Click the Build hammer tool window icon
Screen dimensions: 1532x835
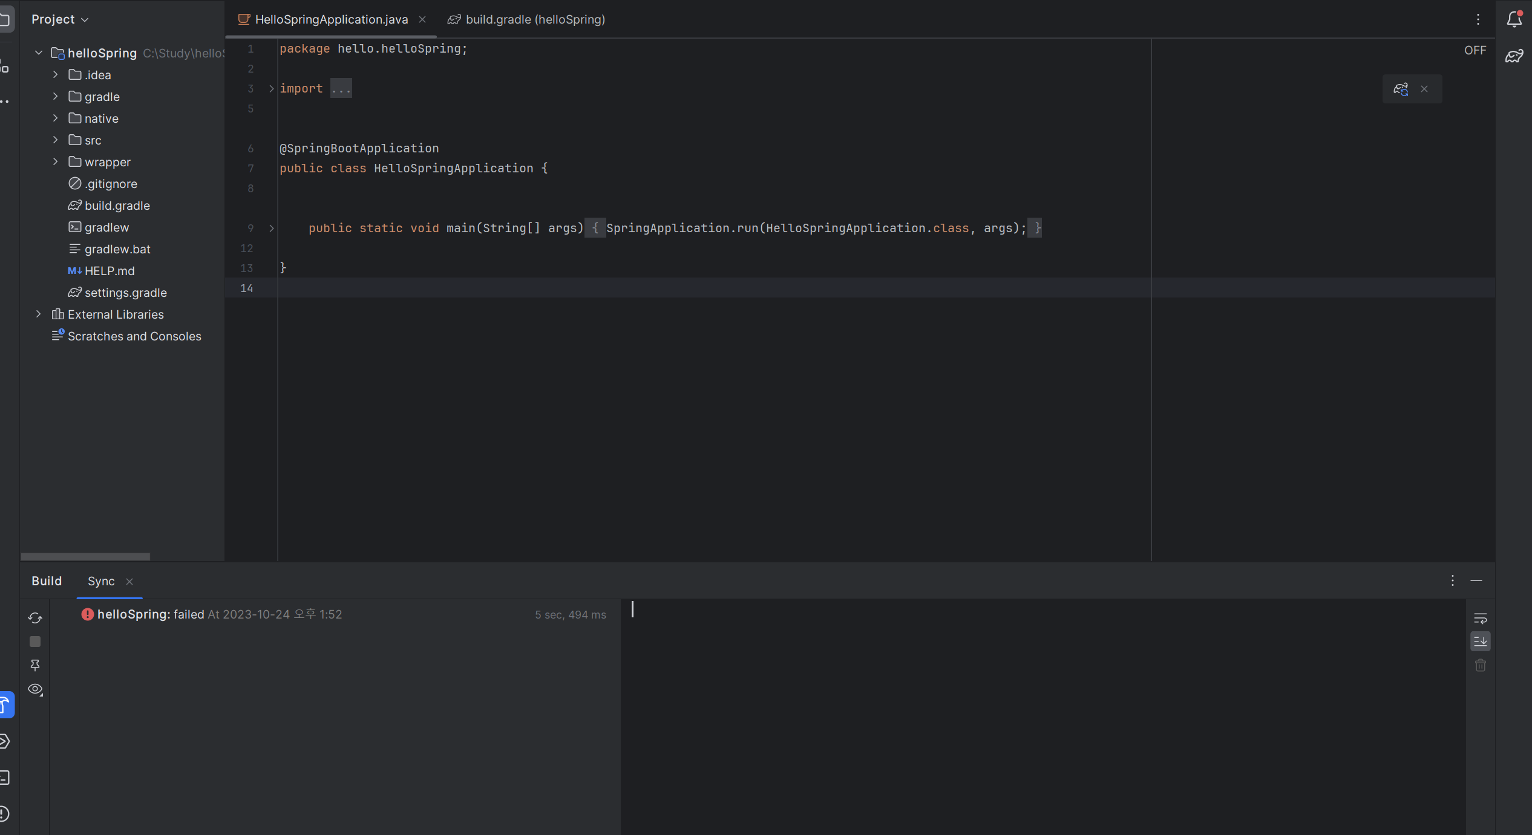point(6,705)
